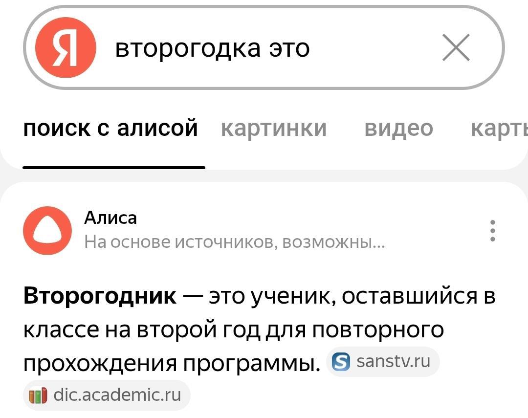Select the "поиск с алисой" tab
The height and width of the screenshot is (418, 528).
pos(111,128)
